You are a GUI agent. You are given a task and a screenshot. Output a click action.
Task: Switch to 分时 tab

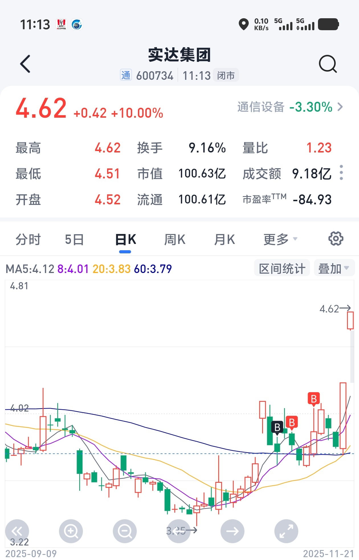click(28, 239)
